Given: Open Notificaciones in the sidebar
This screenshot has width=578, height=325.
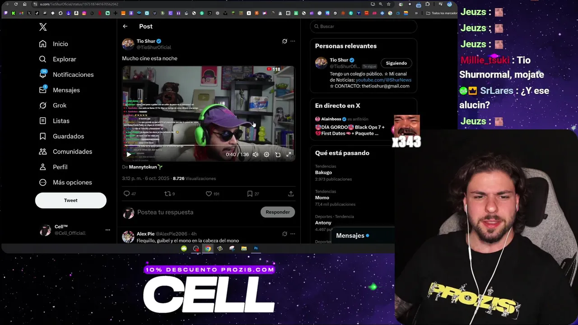Looking at the screenshot, I should (x=66, y=74).
